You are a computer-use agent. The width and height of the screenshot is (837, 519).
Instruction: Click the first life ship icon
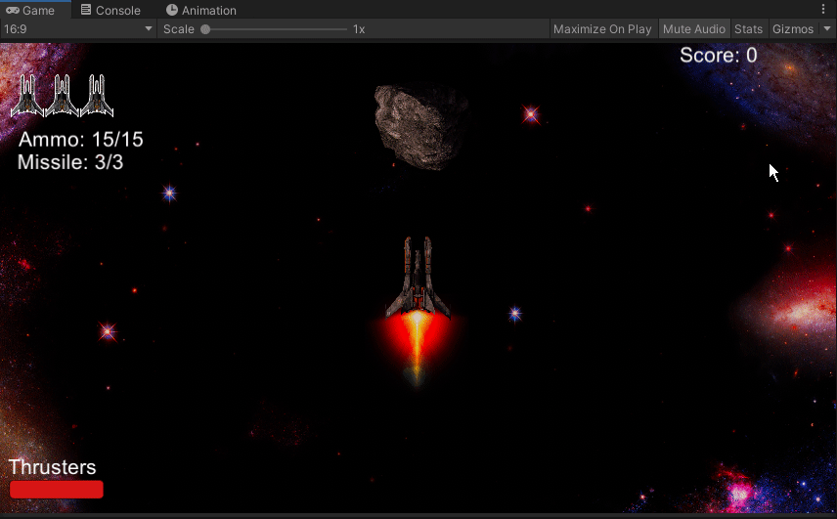[27, 96]
